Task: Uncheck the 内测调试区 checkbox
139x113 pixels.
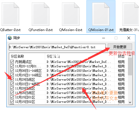Action: pyautogui.click(x=12, y=62)
